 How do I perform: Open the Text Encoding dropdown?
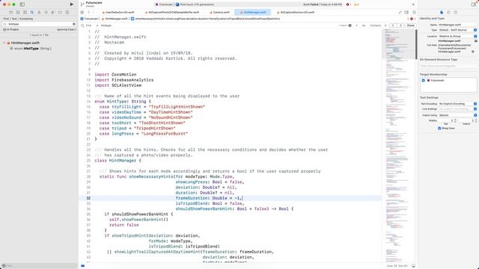click(x=457, y=104)
